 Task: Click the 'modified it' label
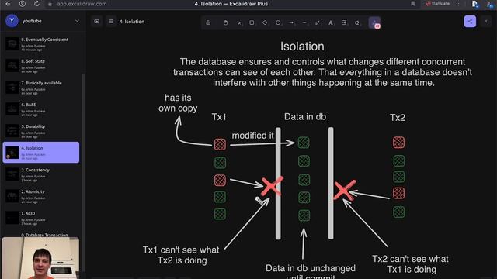click(x=252, y=136)
